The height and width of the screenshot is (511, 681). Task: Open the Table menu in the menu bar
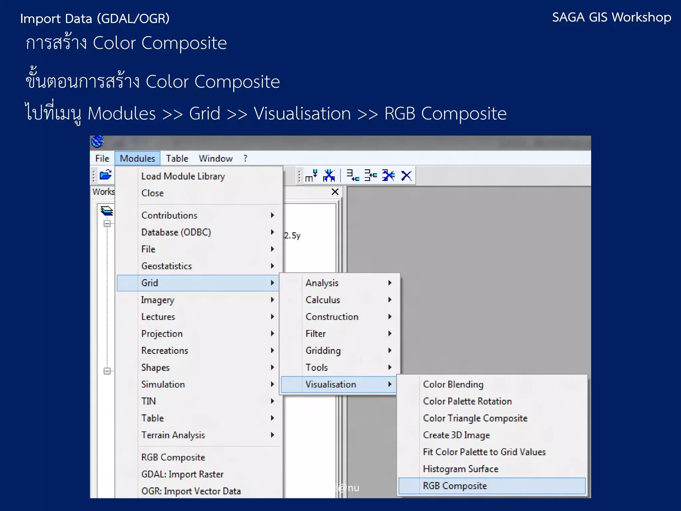click(177, 158)
